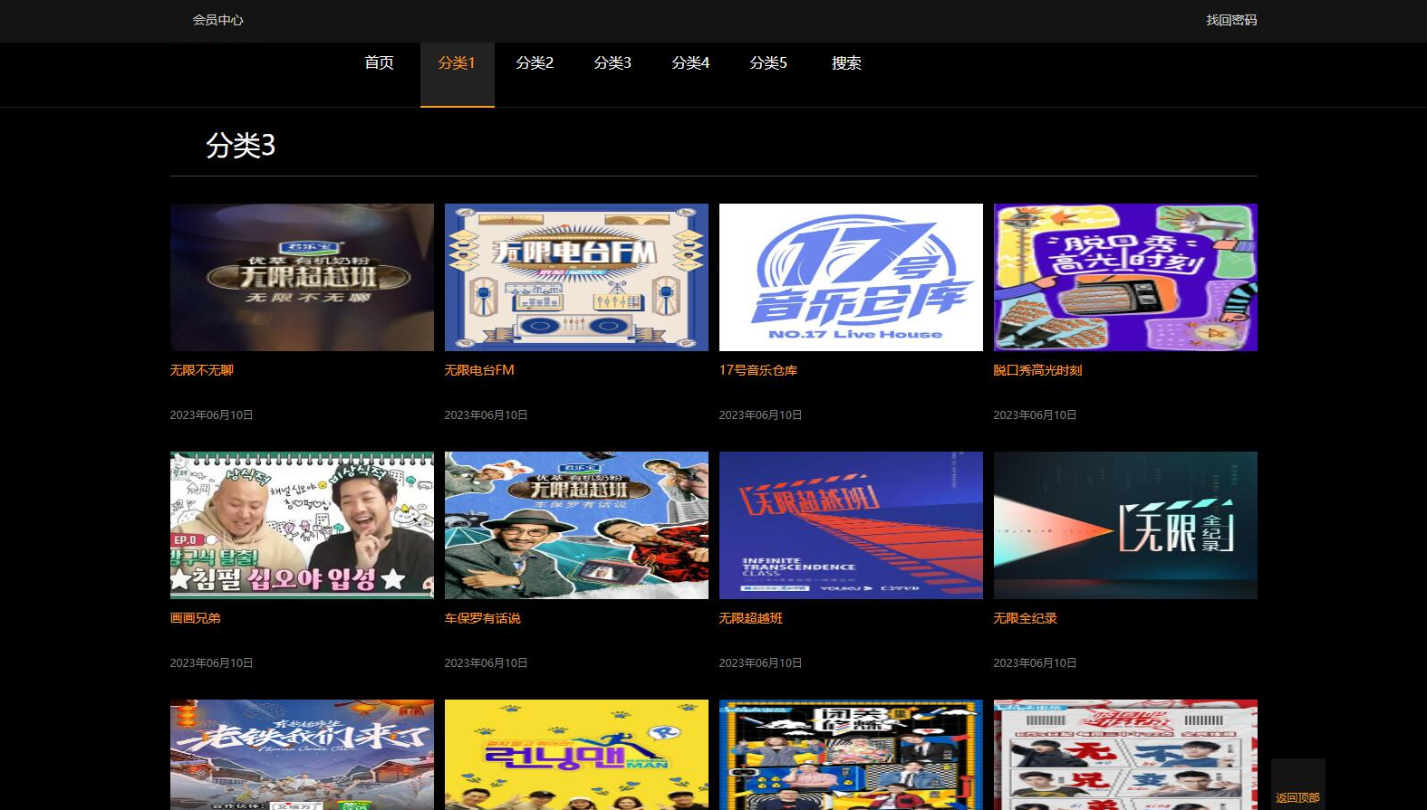Image resolution: width=1427 pixels, height=810 pixels.
Task: Click the 画画兄弟 video thumbnail
Action: point(302,525)
